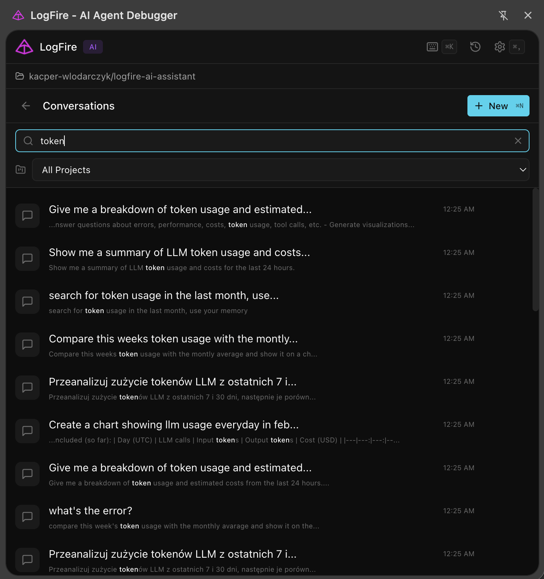544x579 pixels.
Task: Toggle the pin icon in the title bar
Action: click(503, 15)
